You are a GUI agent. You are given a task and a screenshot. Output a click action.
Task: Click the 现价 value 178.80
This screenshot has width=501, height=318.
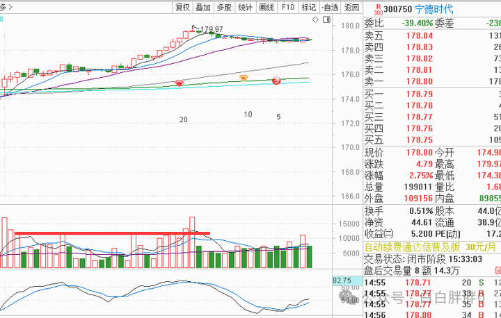[419, 153]
